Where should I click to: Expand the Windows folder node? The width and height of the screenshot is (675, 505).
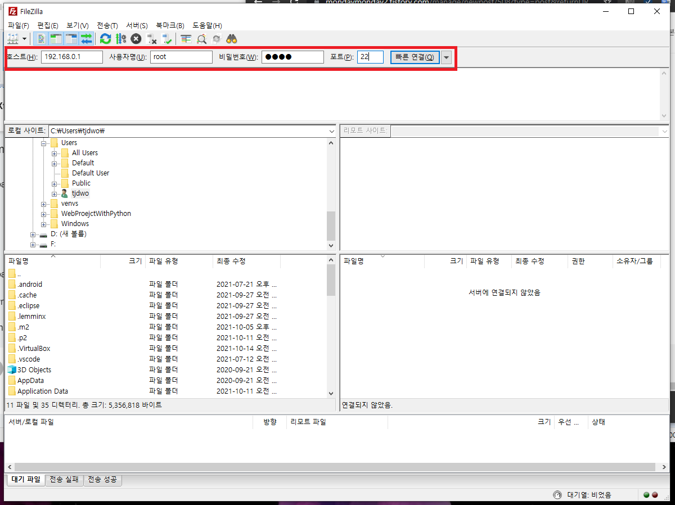[x=44, y=224]
